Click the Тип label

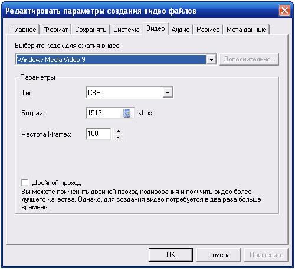pos(27,93)
